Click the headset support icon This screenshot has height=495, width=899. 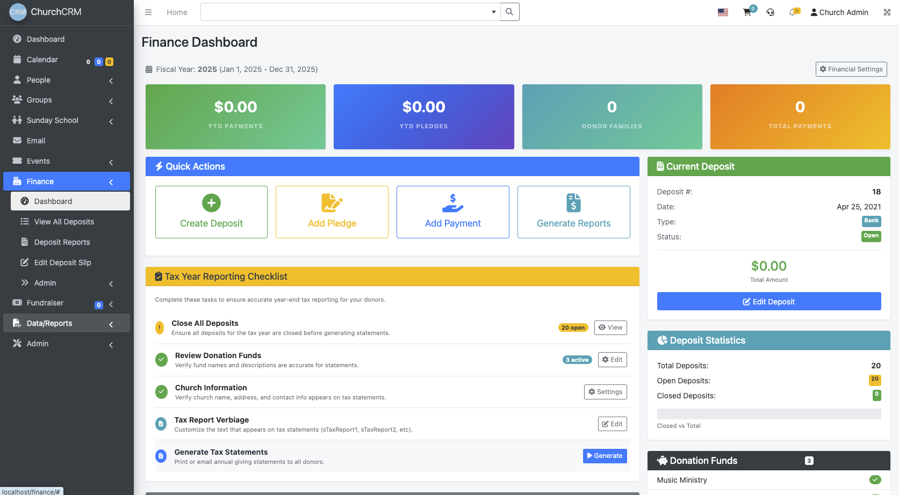click(x=771, y=12)
